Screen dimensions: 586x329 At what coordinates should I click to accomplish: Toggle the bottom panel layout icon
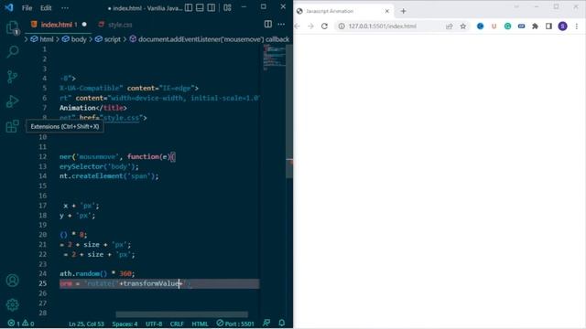200,7
